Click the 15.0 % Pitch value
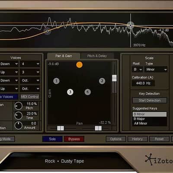Screen dimensions: 173x173 [x=32, y=104]
